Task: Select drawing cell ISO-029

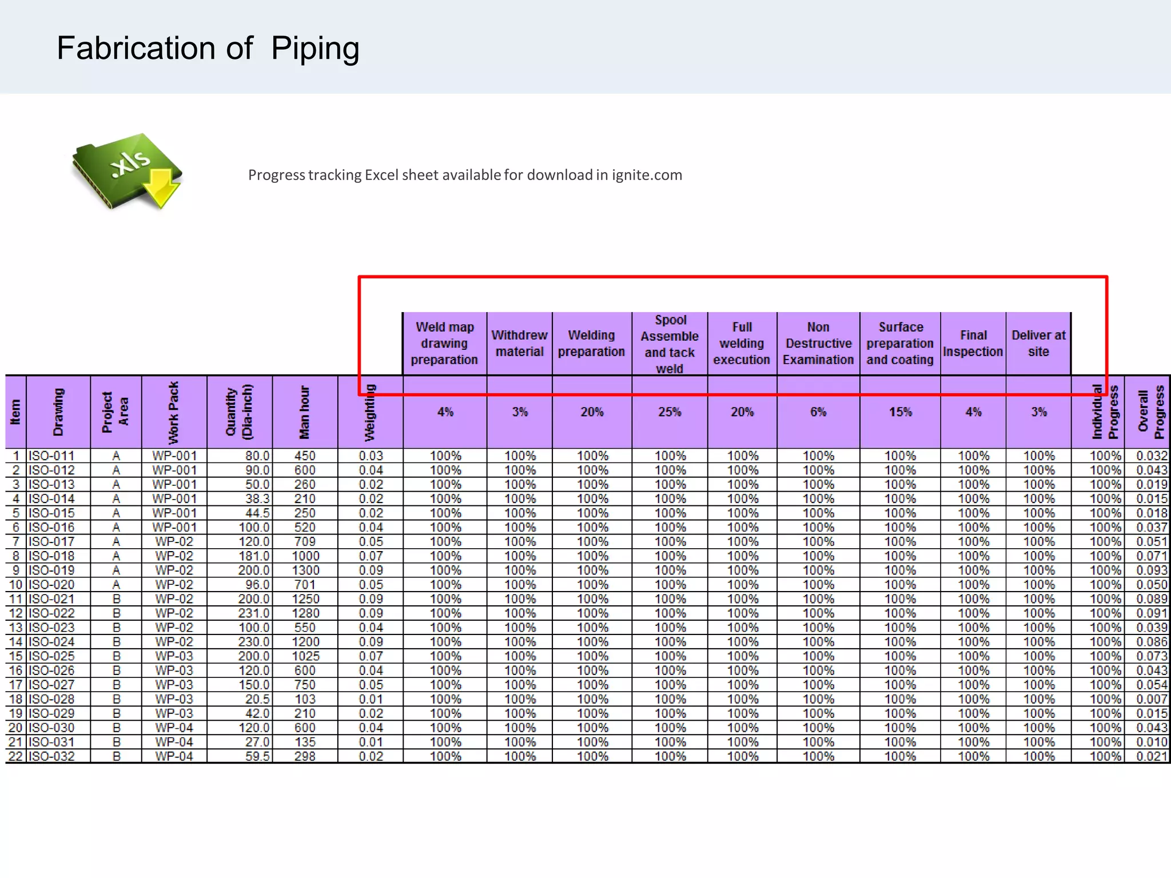Action: click(x=58, y=713)
